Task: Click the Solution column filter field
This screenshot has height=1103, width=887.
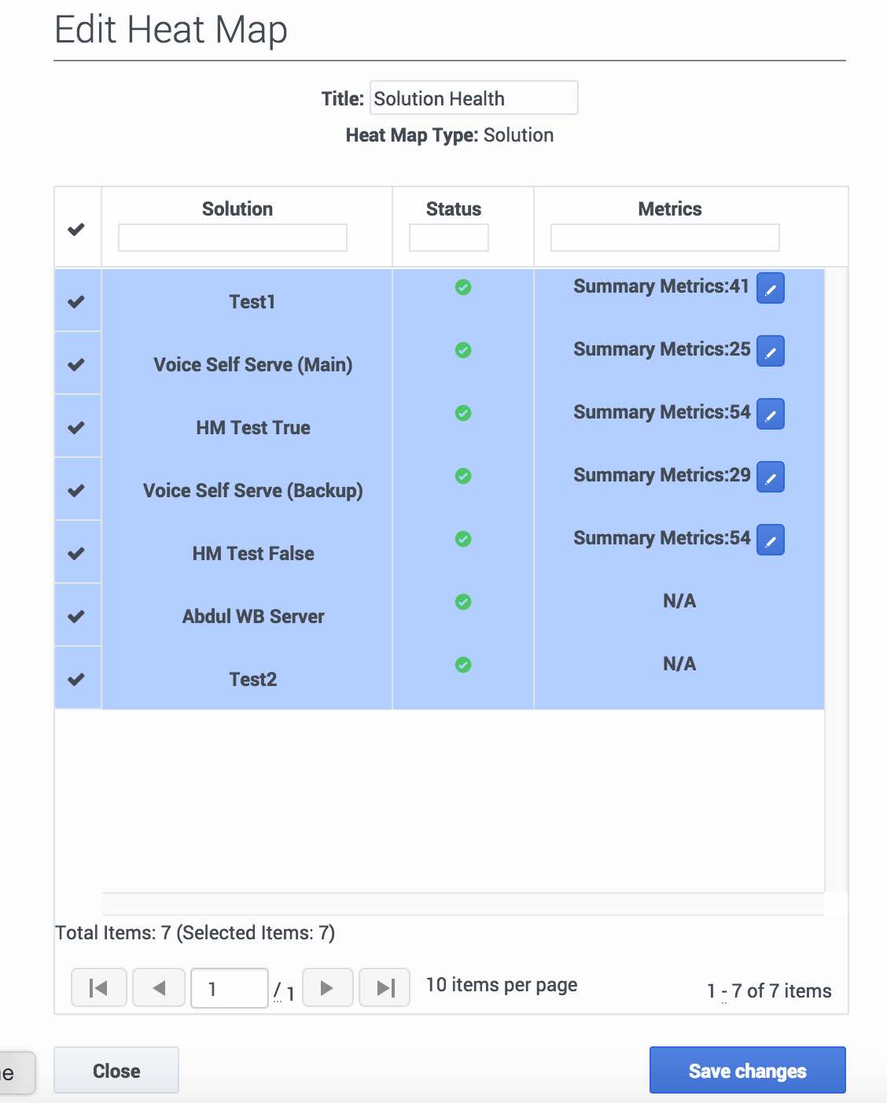Action: pos(233,238)
